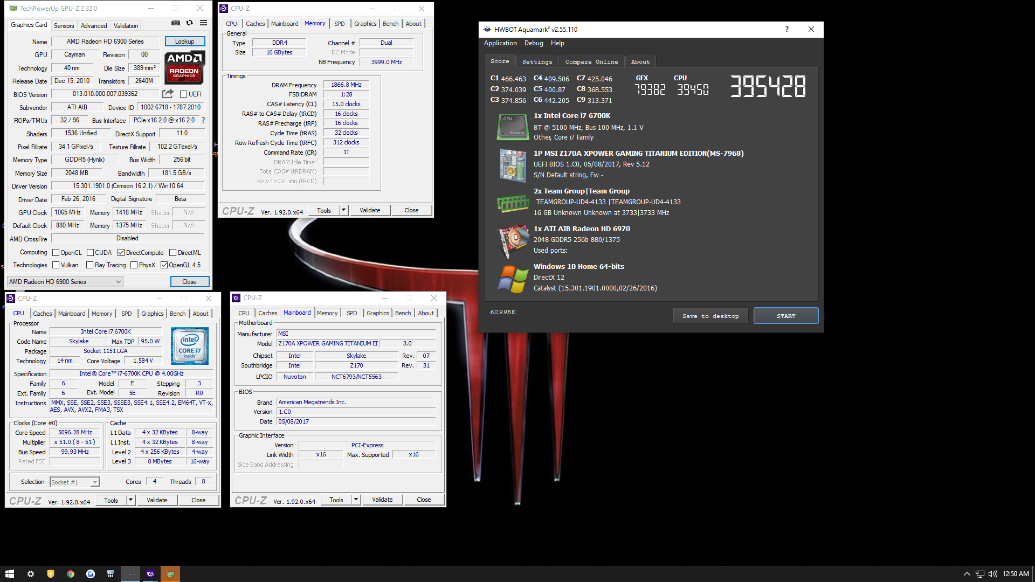
Task: Click the network icon in system tray
Action: point(980,574)
